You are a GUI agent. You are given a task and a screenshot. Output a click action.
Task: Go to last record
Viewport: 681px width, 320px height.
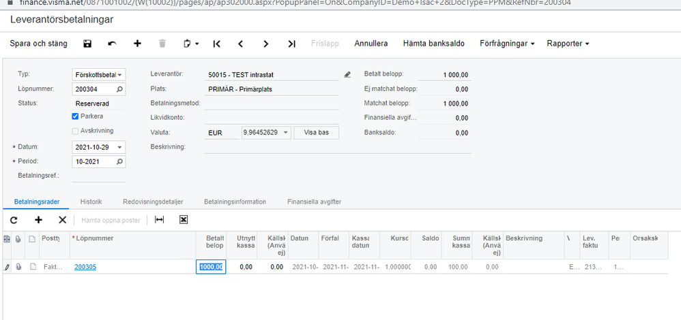point(292,44)
